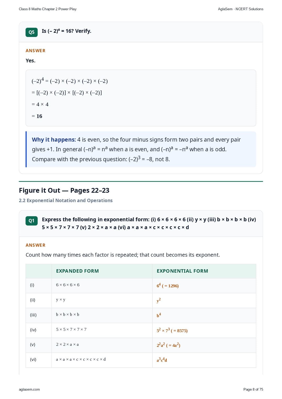This screenshot has height=399, width=282.
Task: Click the aglasem.com footer link
Action: pos(29,389)
